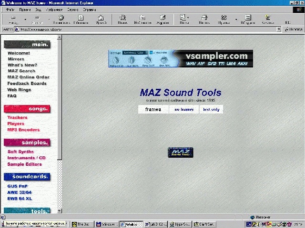Open the MAZ Online Order link
305x228 pixels.
click(x=28, y=77)
